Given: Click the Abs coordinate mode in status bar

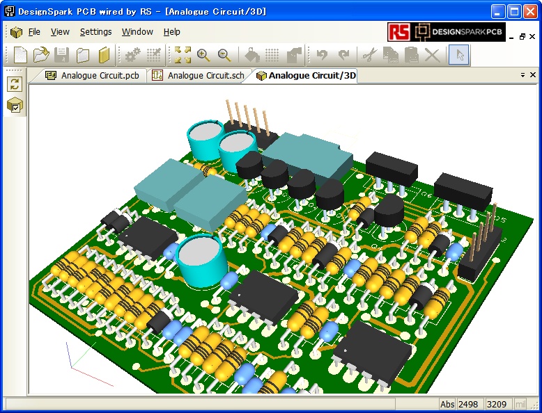Looking at the screenshot, I should click(x=447, y=404).
